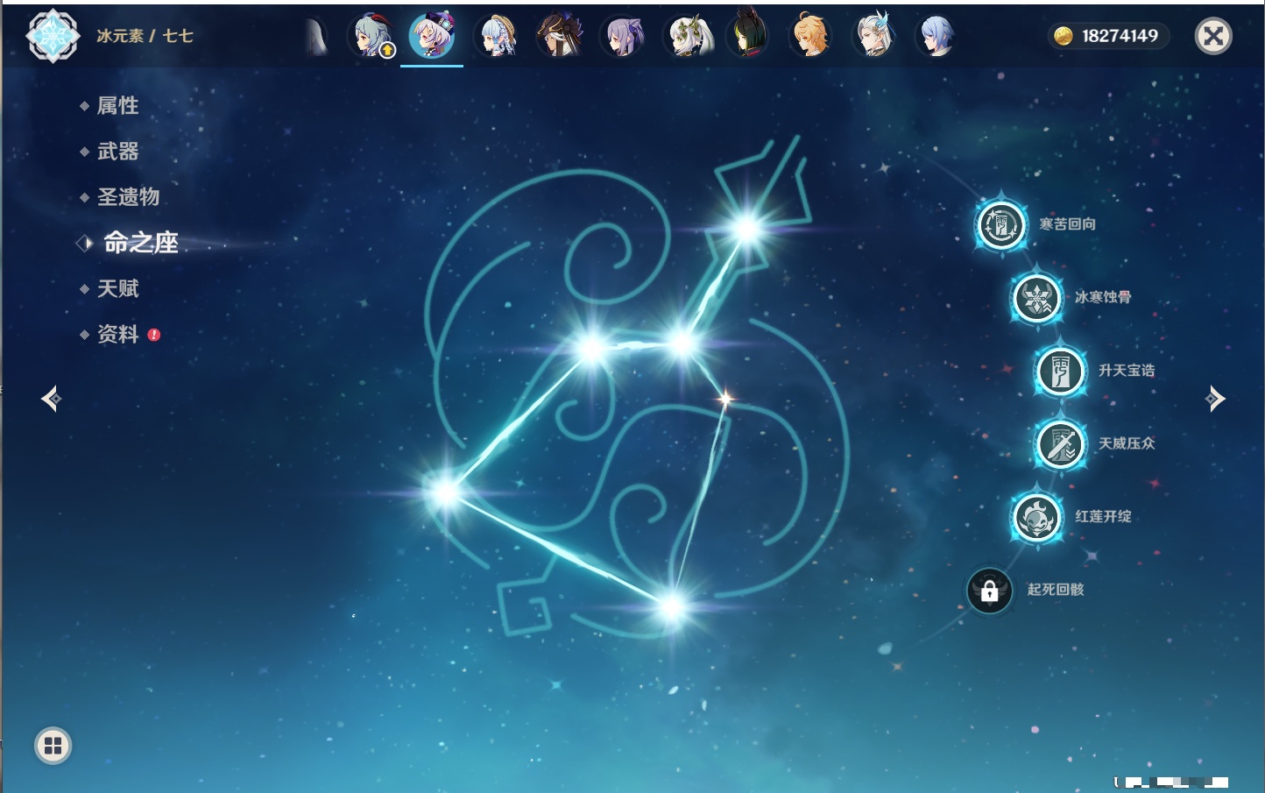Open the locked 起死回骸 constellation icon
Screen dimensions: 1265x793
[x=990, y=591]
